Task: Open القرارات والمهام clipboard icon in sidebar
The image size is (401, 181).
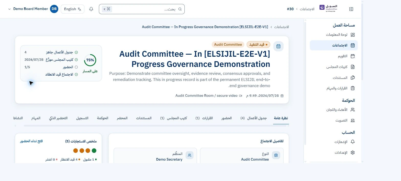Action: click(353, 88)
